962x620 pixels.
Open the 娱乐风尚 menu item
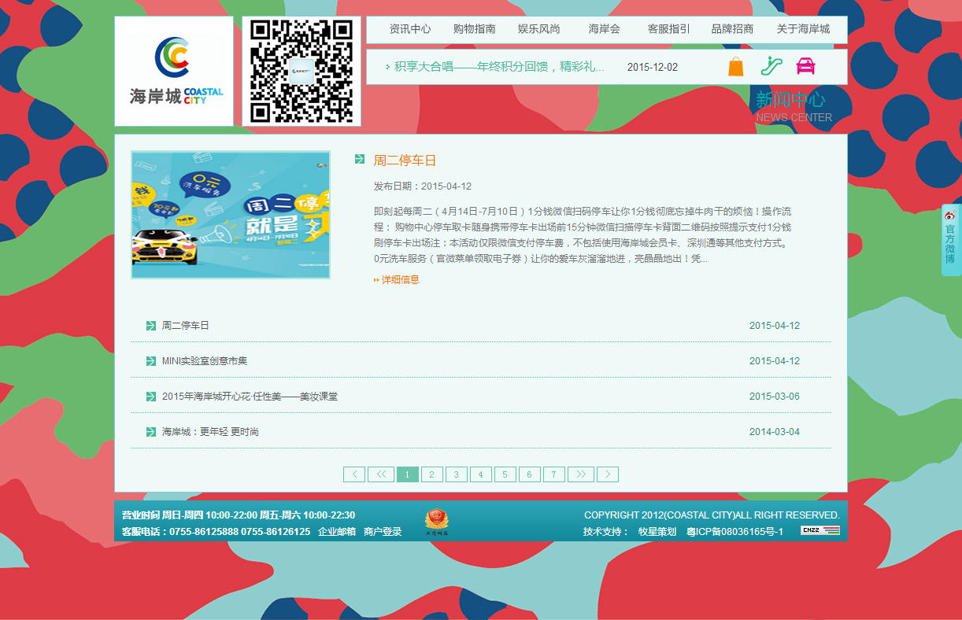[x=540, y=28]
